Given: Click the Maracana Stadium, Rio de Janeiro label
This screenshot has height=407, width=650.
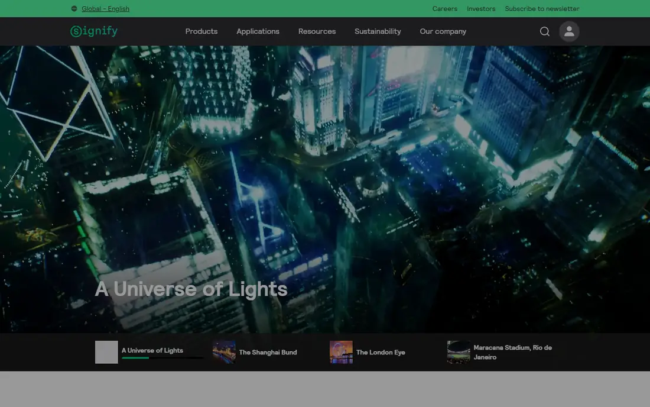Looking at the screenshot, I should (x=512, y=352).
